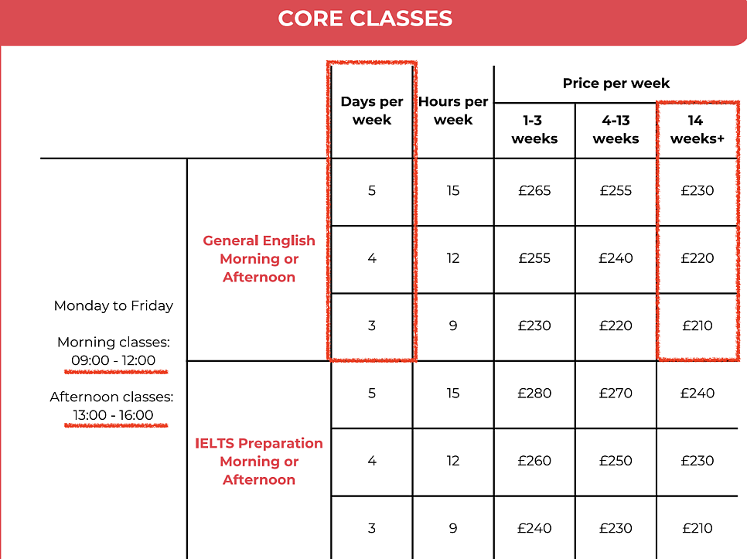Select the Days per week column header
747x559 pixels.
tap(372, 111)
